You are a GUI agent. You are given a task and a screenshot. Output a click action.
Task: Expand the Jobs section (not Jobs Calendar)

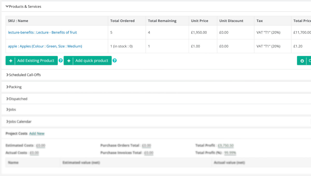[x=11, y=110]
